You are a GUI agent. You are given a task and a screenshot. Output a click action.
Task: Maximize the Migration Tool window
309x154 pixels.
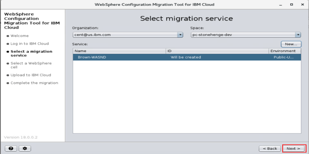[291, 5]
